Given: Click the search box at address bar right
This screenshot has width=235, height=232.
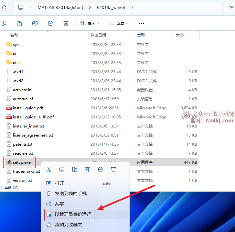Looking at the screenshot, I should click(x=230, y=7).
